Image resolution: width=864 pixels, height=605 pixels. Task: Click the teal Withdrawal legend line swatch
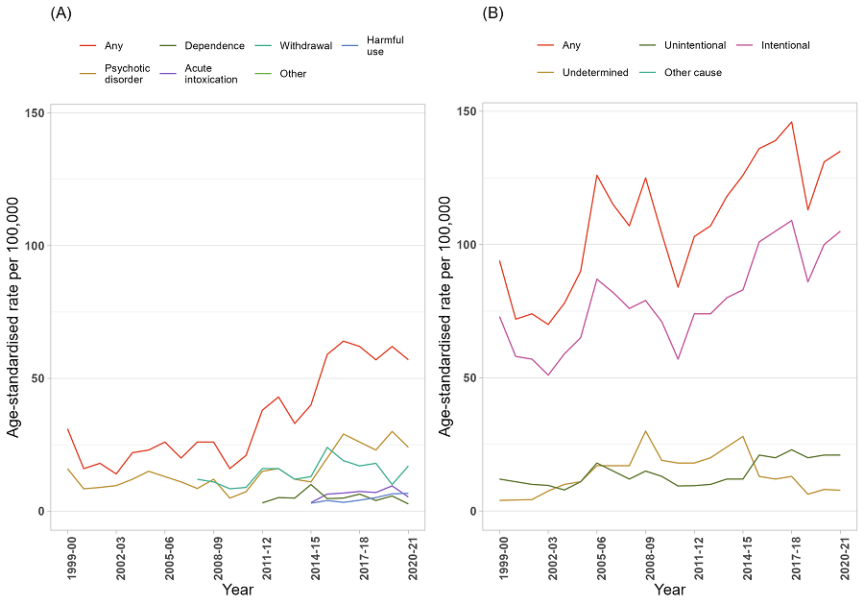(263, 46)
